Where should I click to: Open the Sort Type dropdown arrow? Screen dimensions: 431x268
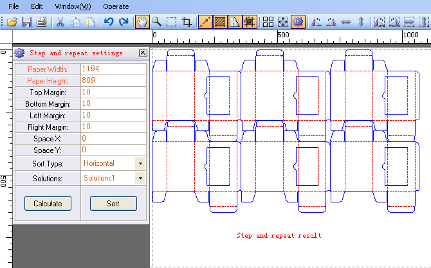(x=140, y=163)
